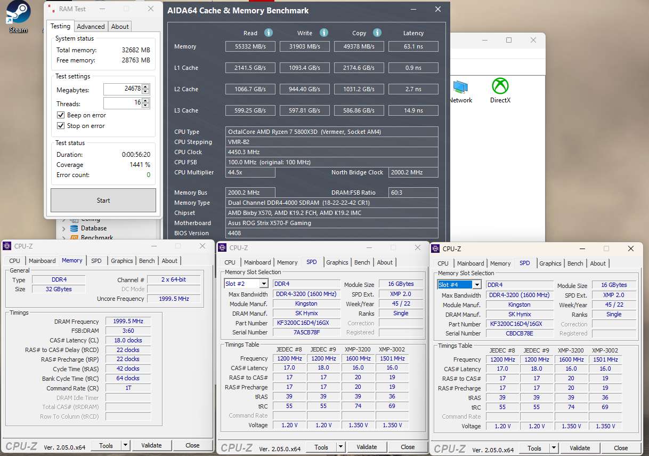
Task: Click CAS# Latency value 18.0 clocks
Action: point(128,340)
